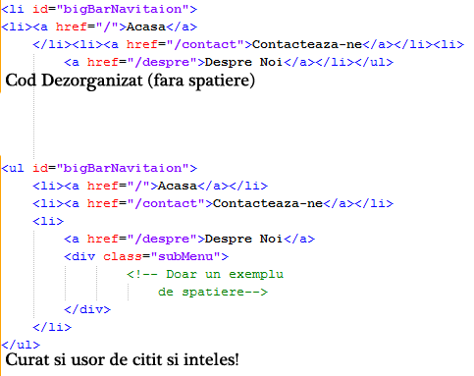
Task: Click the '<div class="subMenu">' line
Action: click(146, 256)
